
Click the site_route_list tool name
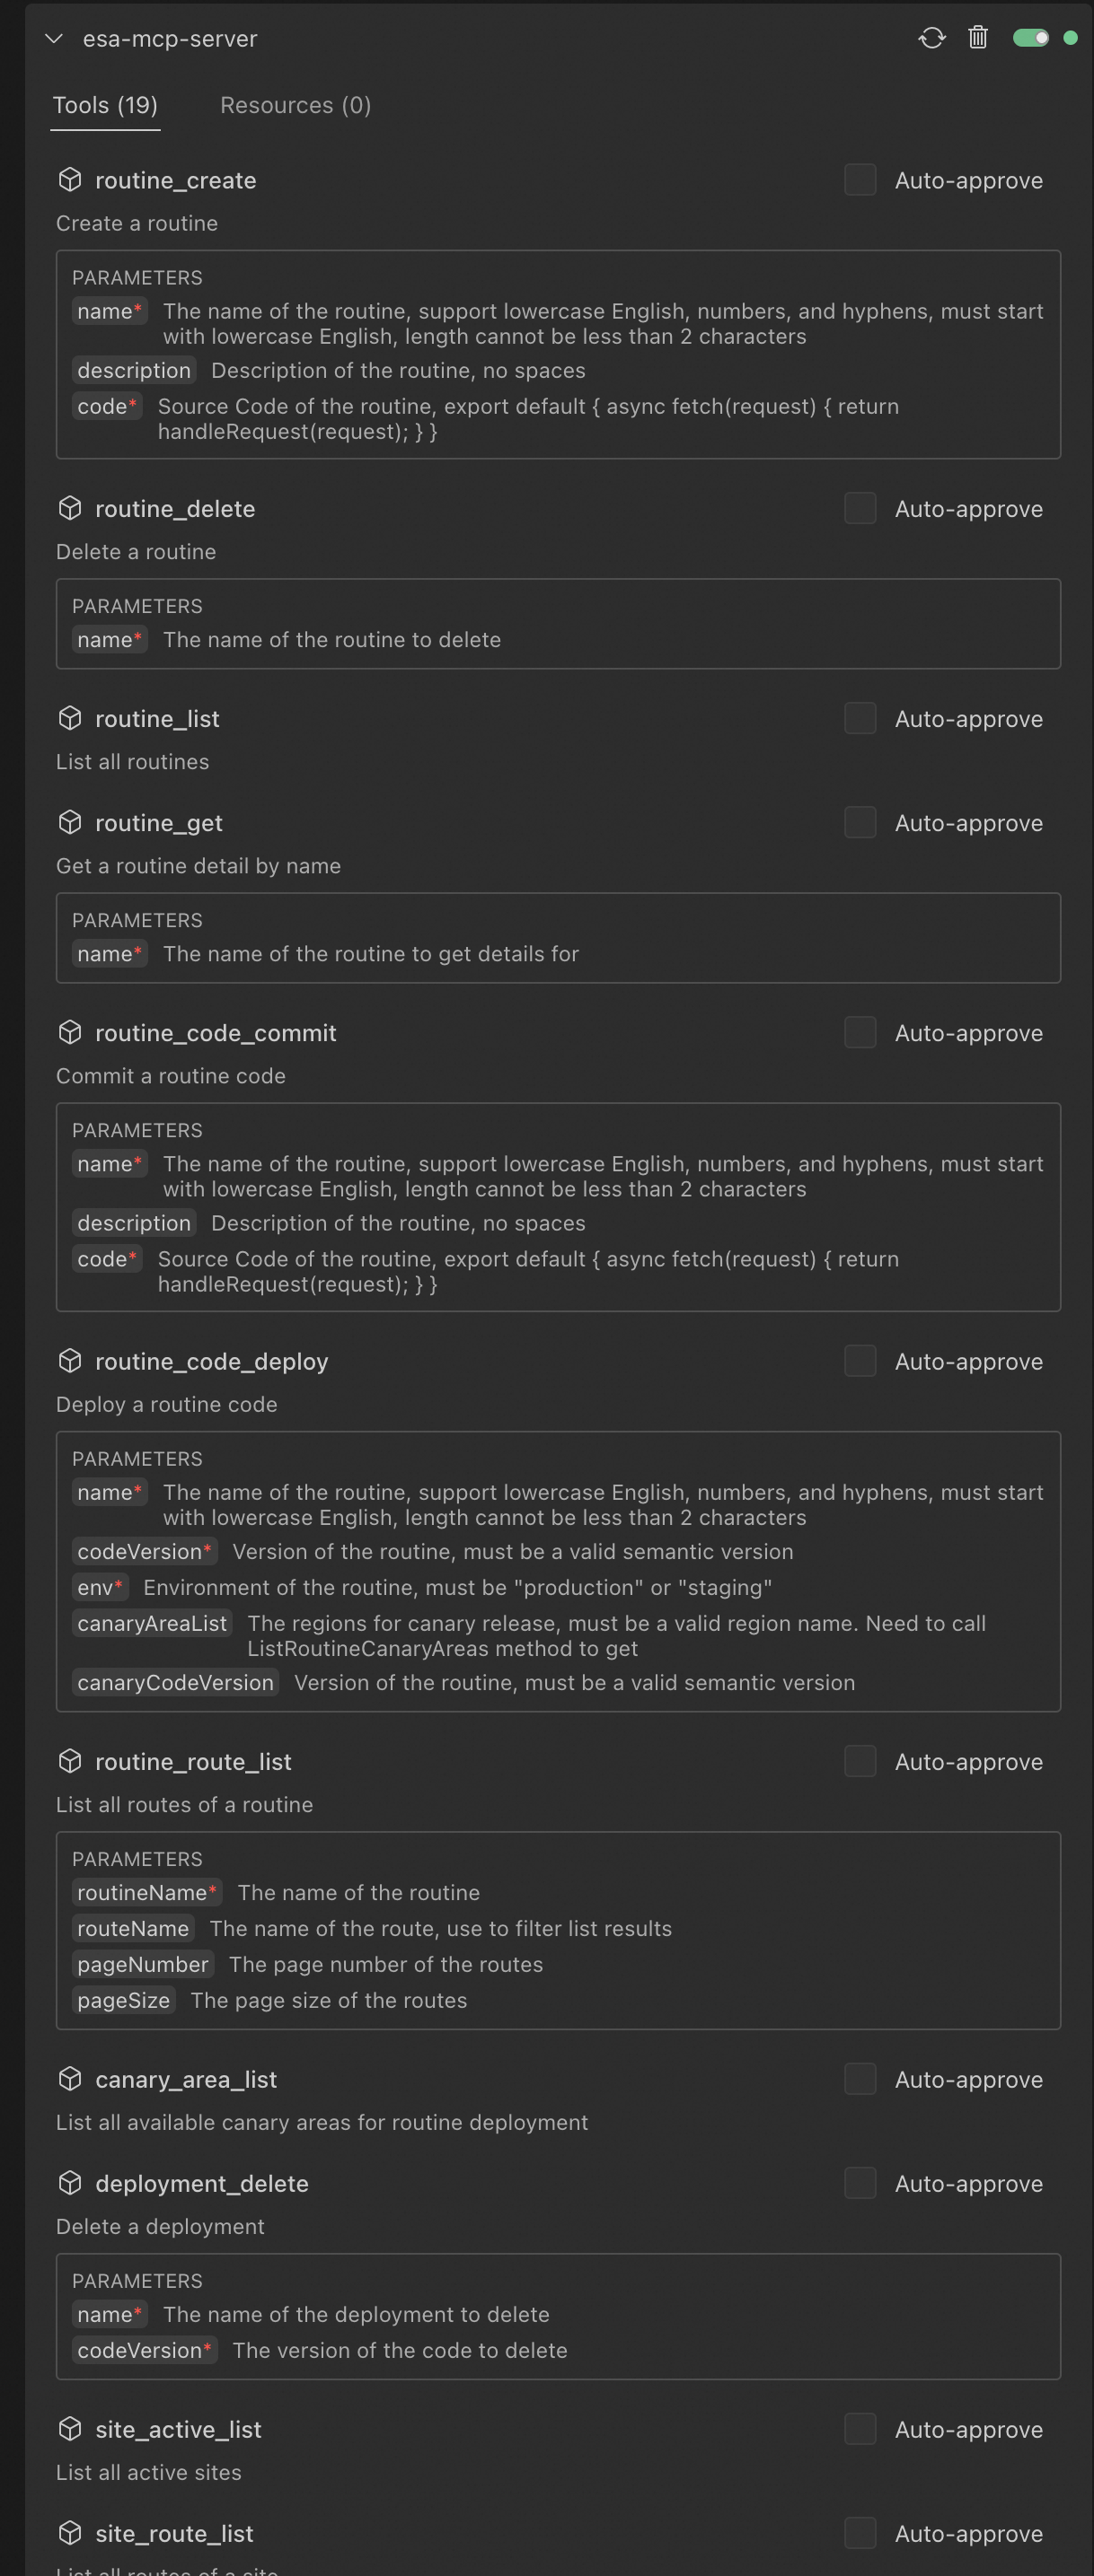click(x=174, y=2533)
